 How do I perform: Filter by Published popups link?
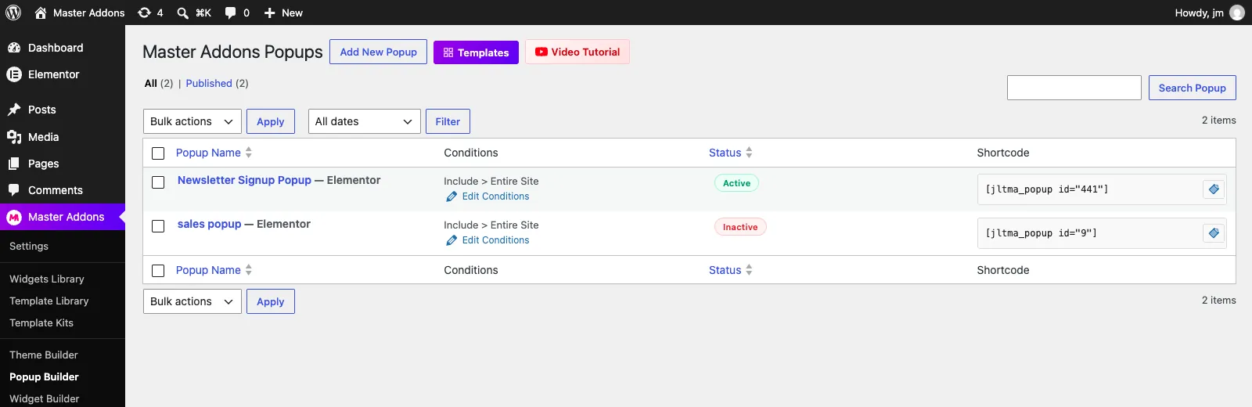209,83
